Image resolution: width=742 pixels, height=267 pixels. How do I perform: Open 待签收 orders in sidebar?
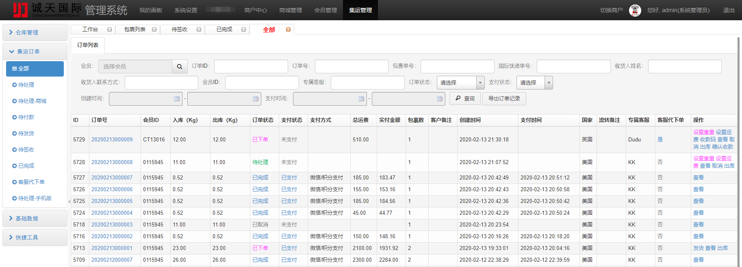26,150
